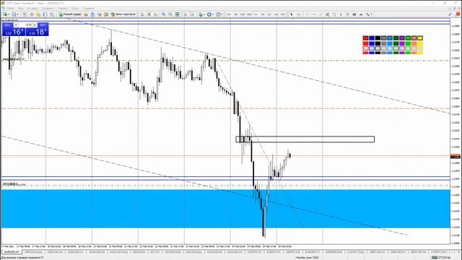The image size is (462, 260).
Task: Select the M15 timeframe
Action: pos(243,14)
